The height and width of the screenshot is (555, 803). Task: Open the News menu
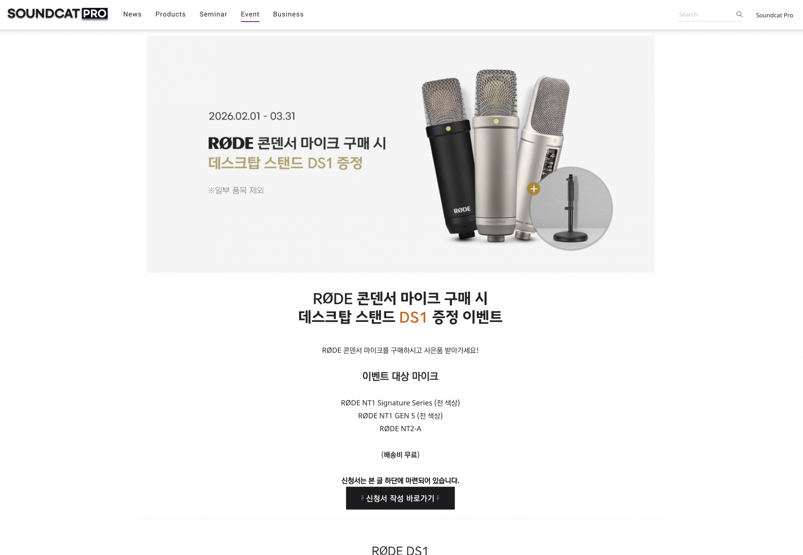click(x=132, y=14)
